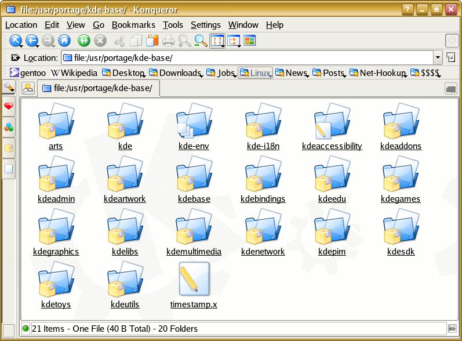Open the kde-env folder
The width and height of the screenshot is (462, 341).
[x=194, y=127]
